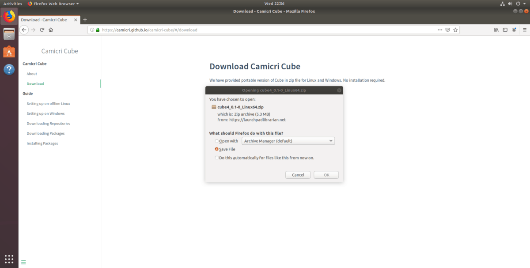The image size is (530, 268).
Task: Click the Camicri Cube section heading
Action: [x=34, y=64]
